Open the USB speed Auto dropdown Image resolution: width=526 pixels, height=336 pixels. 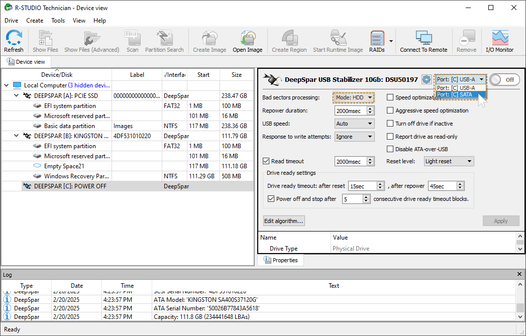tap(354, 124)
